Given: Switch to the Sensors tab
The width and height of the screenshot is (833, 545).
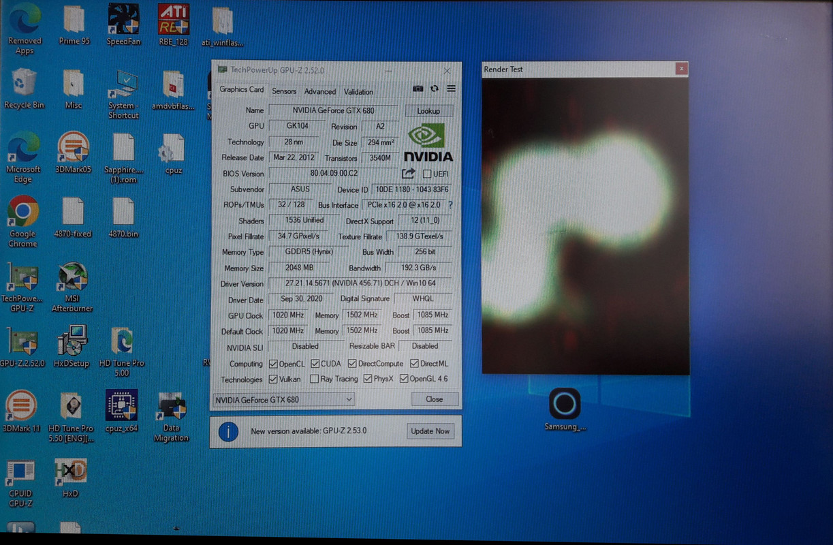Looking at the screenshot, I should pyautogui.click(x=284, y=91).
